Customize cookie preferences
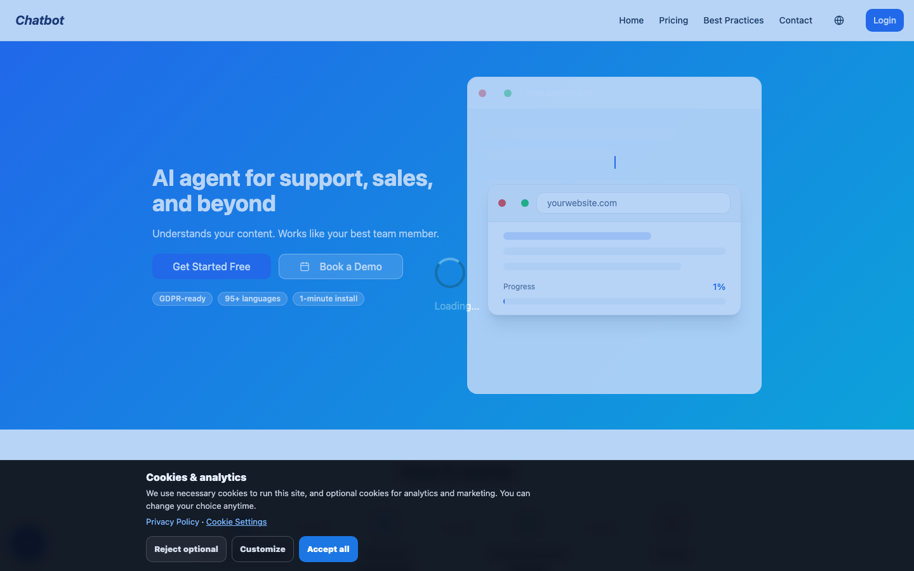Image resolution: width=914 pixels, height=571 pixels. point(263,549)
